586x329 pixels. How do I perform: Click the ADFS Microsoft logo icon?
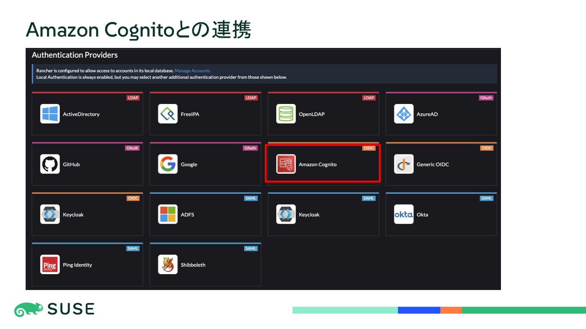coord(168,214)
